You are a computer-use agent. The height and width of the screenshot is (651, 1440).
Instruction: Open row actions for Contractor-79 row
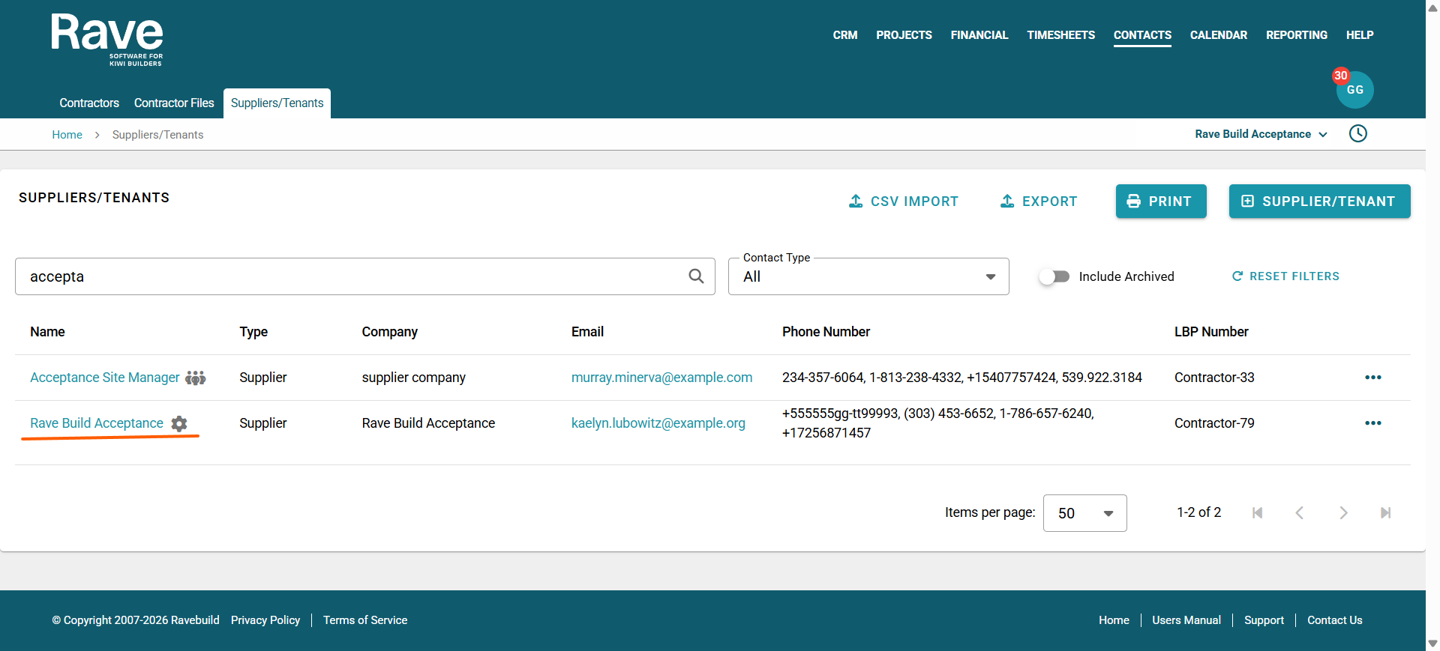tap(1373, 423)
